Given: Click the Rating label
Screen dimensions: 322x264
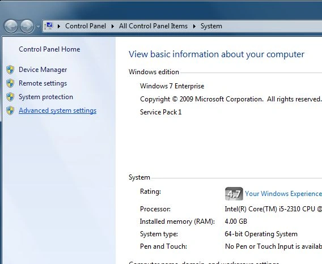Looking at the screenshot, I should click(x=150, y=191).
